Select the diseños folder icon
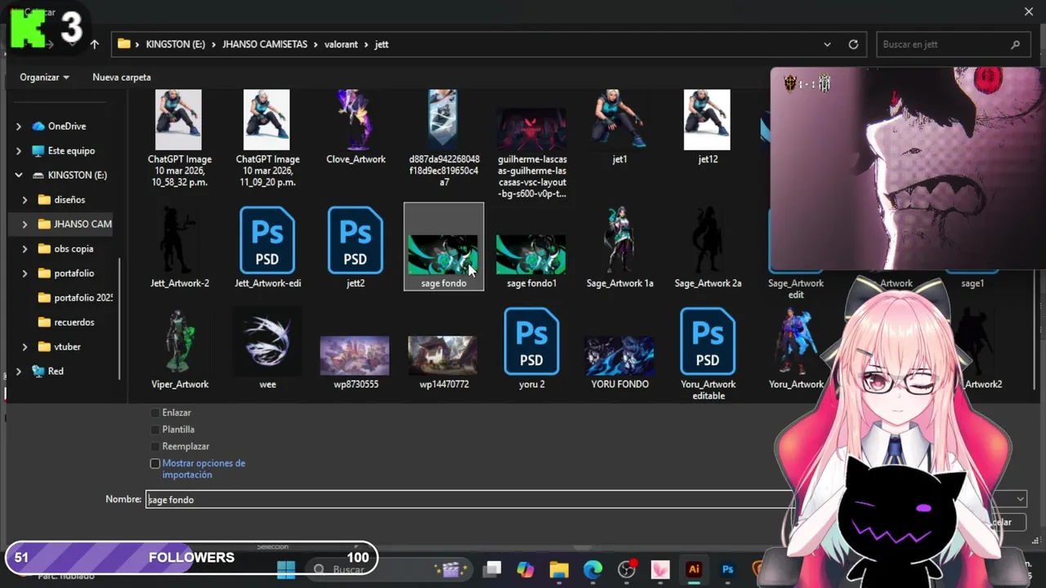Image resolution: width=1046 pixels, height=588 pixels. 44,199
